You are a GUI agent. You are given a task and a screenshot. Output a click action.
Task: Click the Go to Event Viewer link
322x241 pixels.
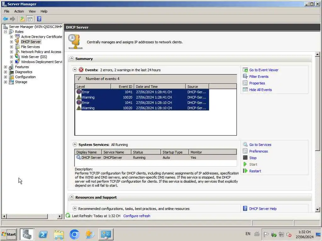pyautogui.click(x=264, y=70)
